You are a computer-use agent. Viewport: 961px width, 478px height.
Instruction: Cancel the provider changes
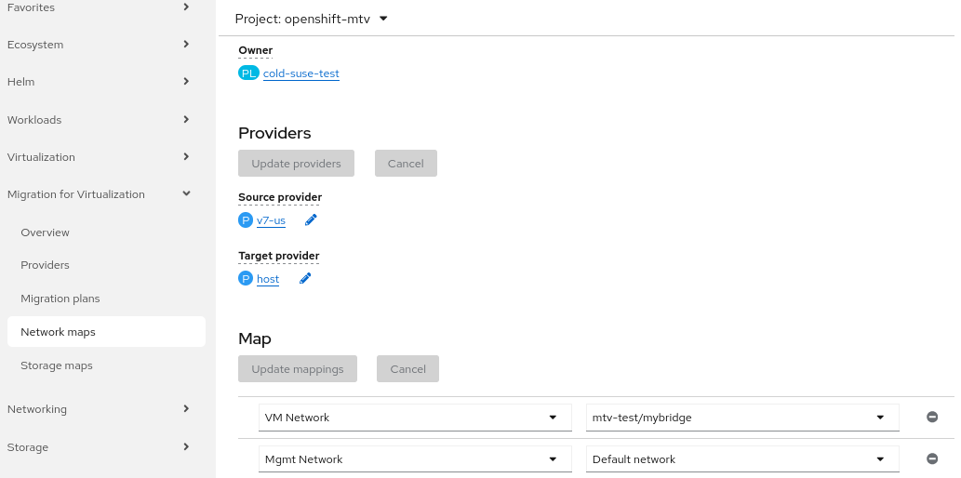pyautogui.click(x=406, y=164)
